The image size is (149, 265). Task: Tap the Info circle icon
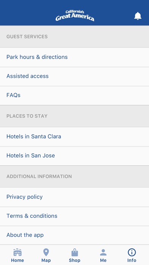pos(132,252)
